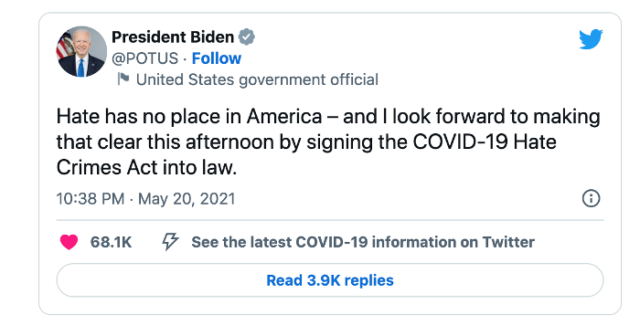The height and width of the screenshot is (336, 640).
Task: Open President Biden's profile picture
Action: (81, 51)
